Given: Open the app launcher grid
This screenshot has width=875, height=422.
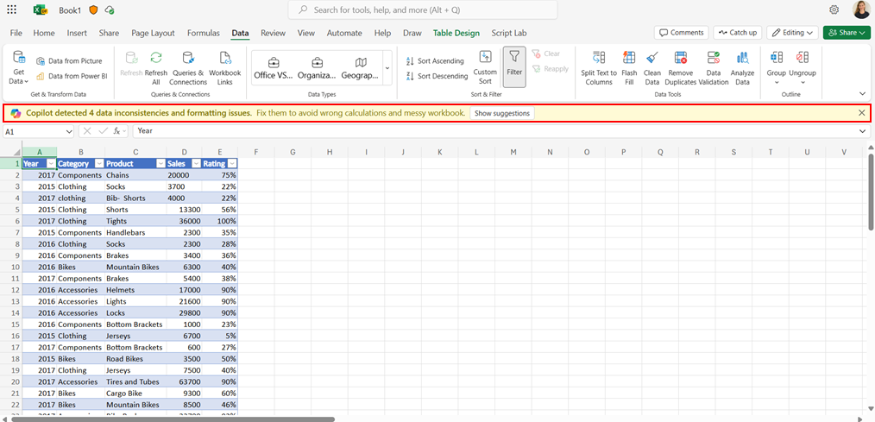Looking at the screenshot, I should tap(11, 9).
